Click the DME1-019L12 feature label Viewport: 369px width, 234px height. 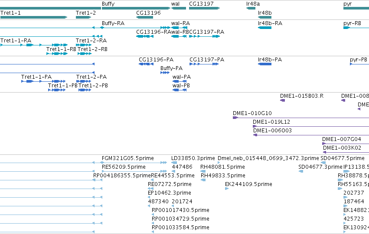(271, 122)
